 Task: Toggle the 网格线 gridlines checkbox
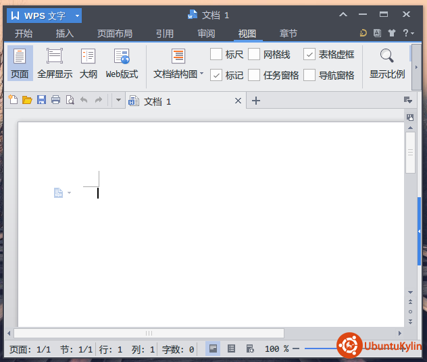pos(254,54)
